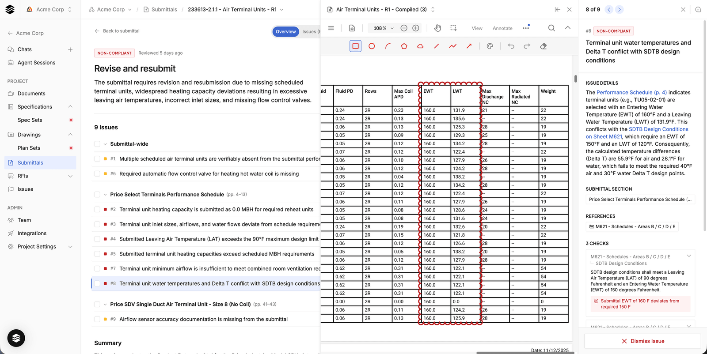Check the Price Select Terminals Performance Schedule checkbox

click(x=97, y=194)
